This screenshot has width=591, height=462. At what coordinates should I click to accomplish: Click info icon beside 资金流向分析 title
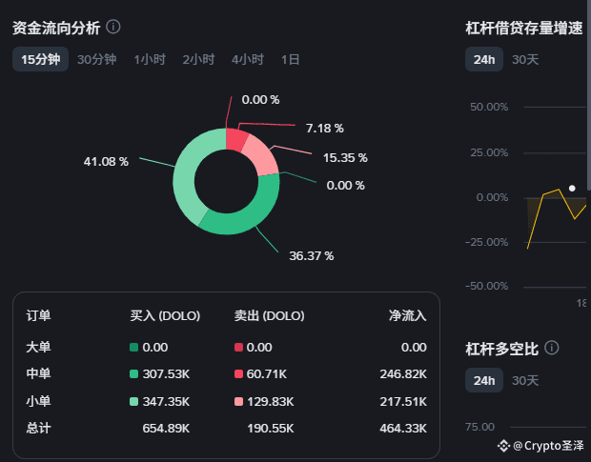click(113, 27)
